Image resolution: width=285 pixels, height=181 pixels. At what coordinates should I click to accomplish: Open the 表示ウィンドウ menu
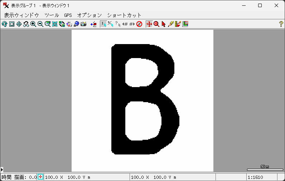point(21,15)
